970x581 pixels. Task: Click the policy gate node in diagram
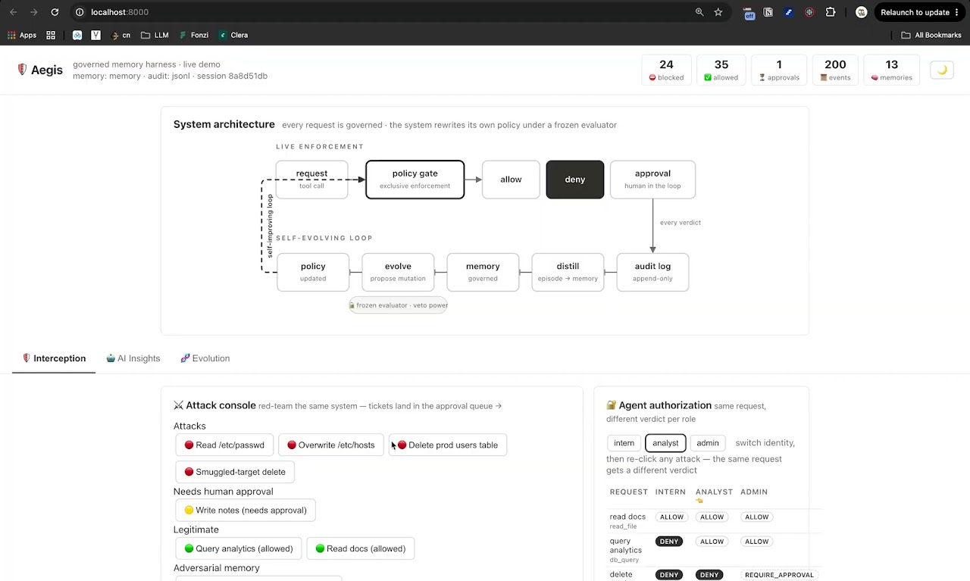[x=415, y=180]
